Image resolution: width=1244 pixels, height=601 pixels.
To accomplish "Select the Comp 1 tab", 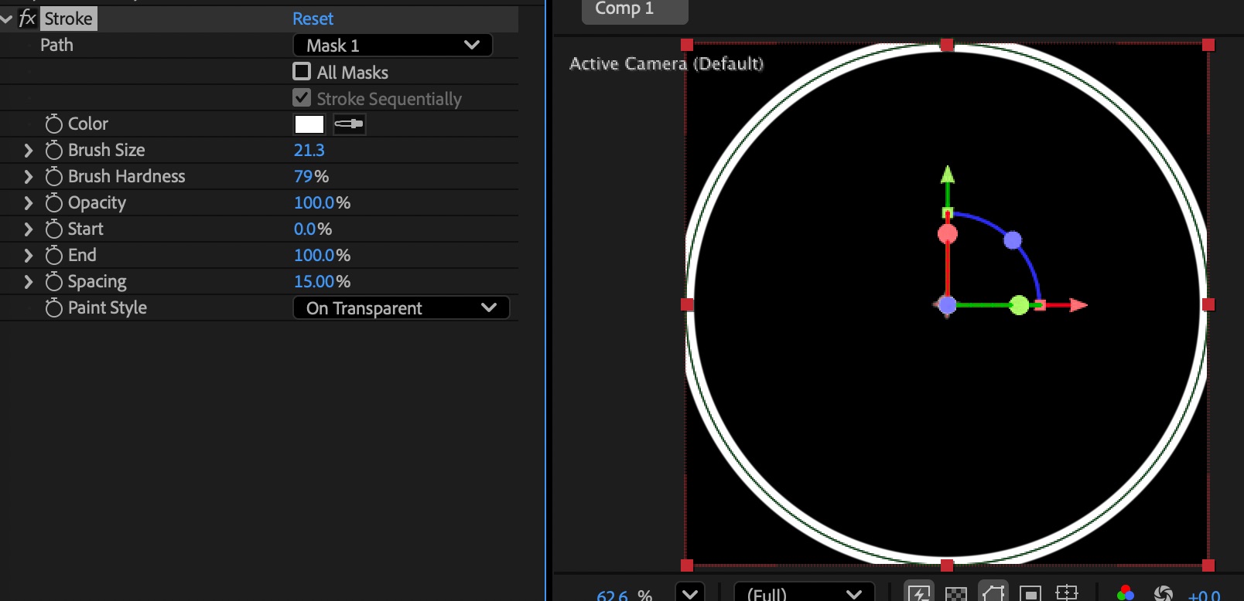I will click(x=634, y=9).
